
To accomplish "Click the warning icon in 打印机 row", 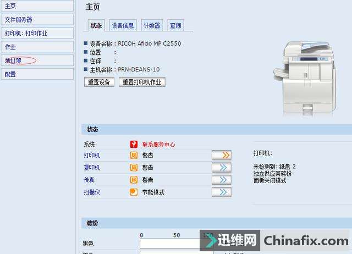I will pos(134,155).
